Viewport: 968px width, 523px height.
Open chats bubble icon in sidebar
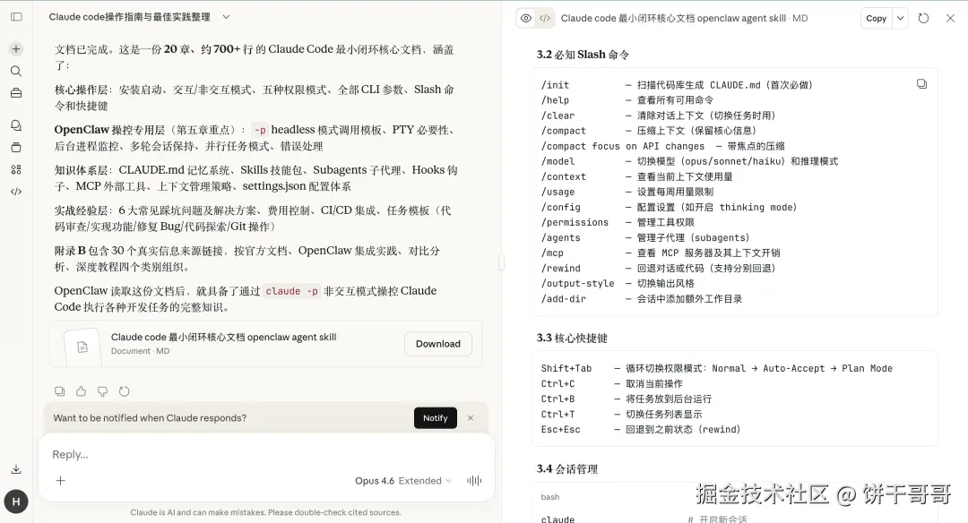pos(16,125)
